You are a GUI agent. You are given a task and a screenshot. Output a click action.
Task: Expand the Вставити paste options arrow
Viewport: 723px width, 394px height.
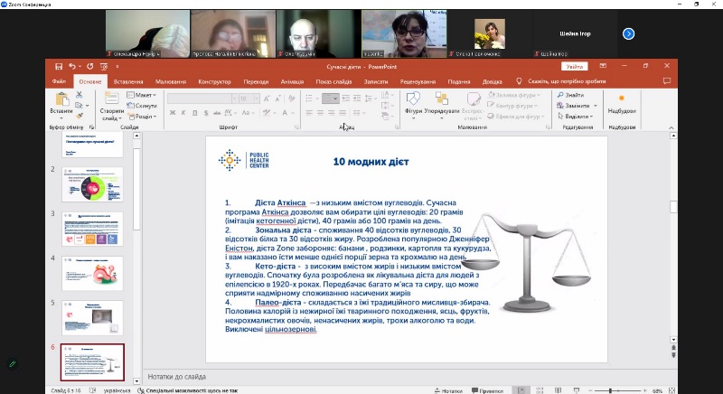point(61,118)
